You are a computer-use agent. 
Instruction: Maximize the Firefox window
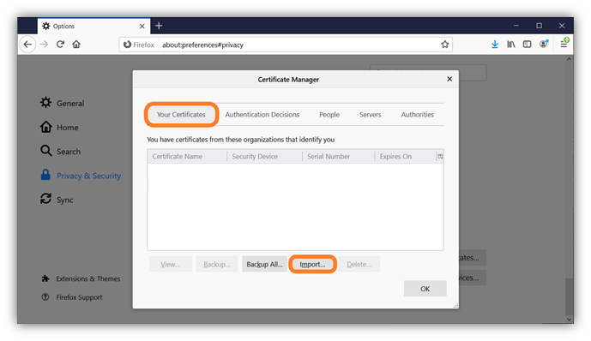(539, 26)
